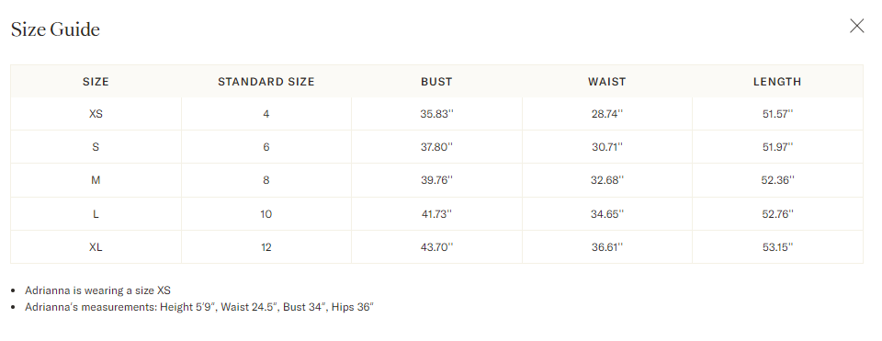Screen dimensions: 882x341
Task: Click the 35.83'' bust value
Action: [x=436, y=114]
